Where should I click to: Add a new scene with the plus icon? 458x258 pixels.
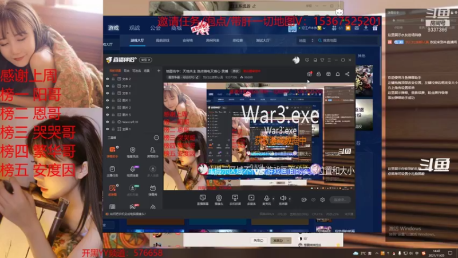[159, 71]
